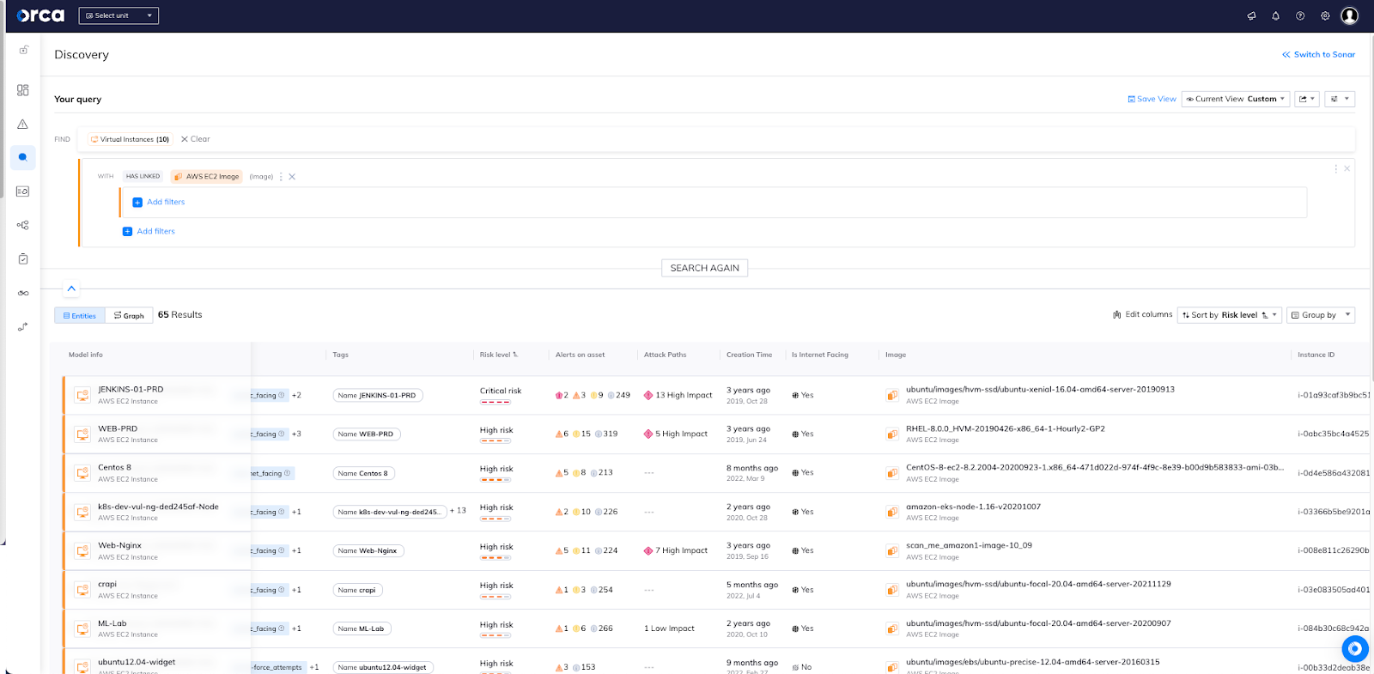Switch to Graph view
The height and width of the screenshot is (674, 1374).
130,316
